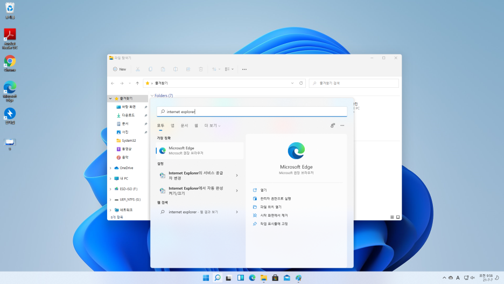
Task: Expand Internet Explorer 자동 완성 result arrow
Action: tap(237, 191)
